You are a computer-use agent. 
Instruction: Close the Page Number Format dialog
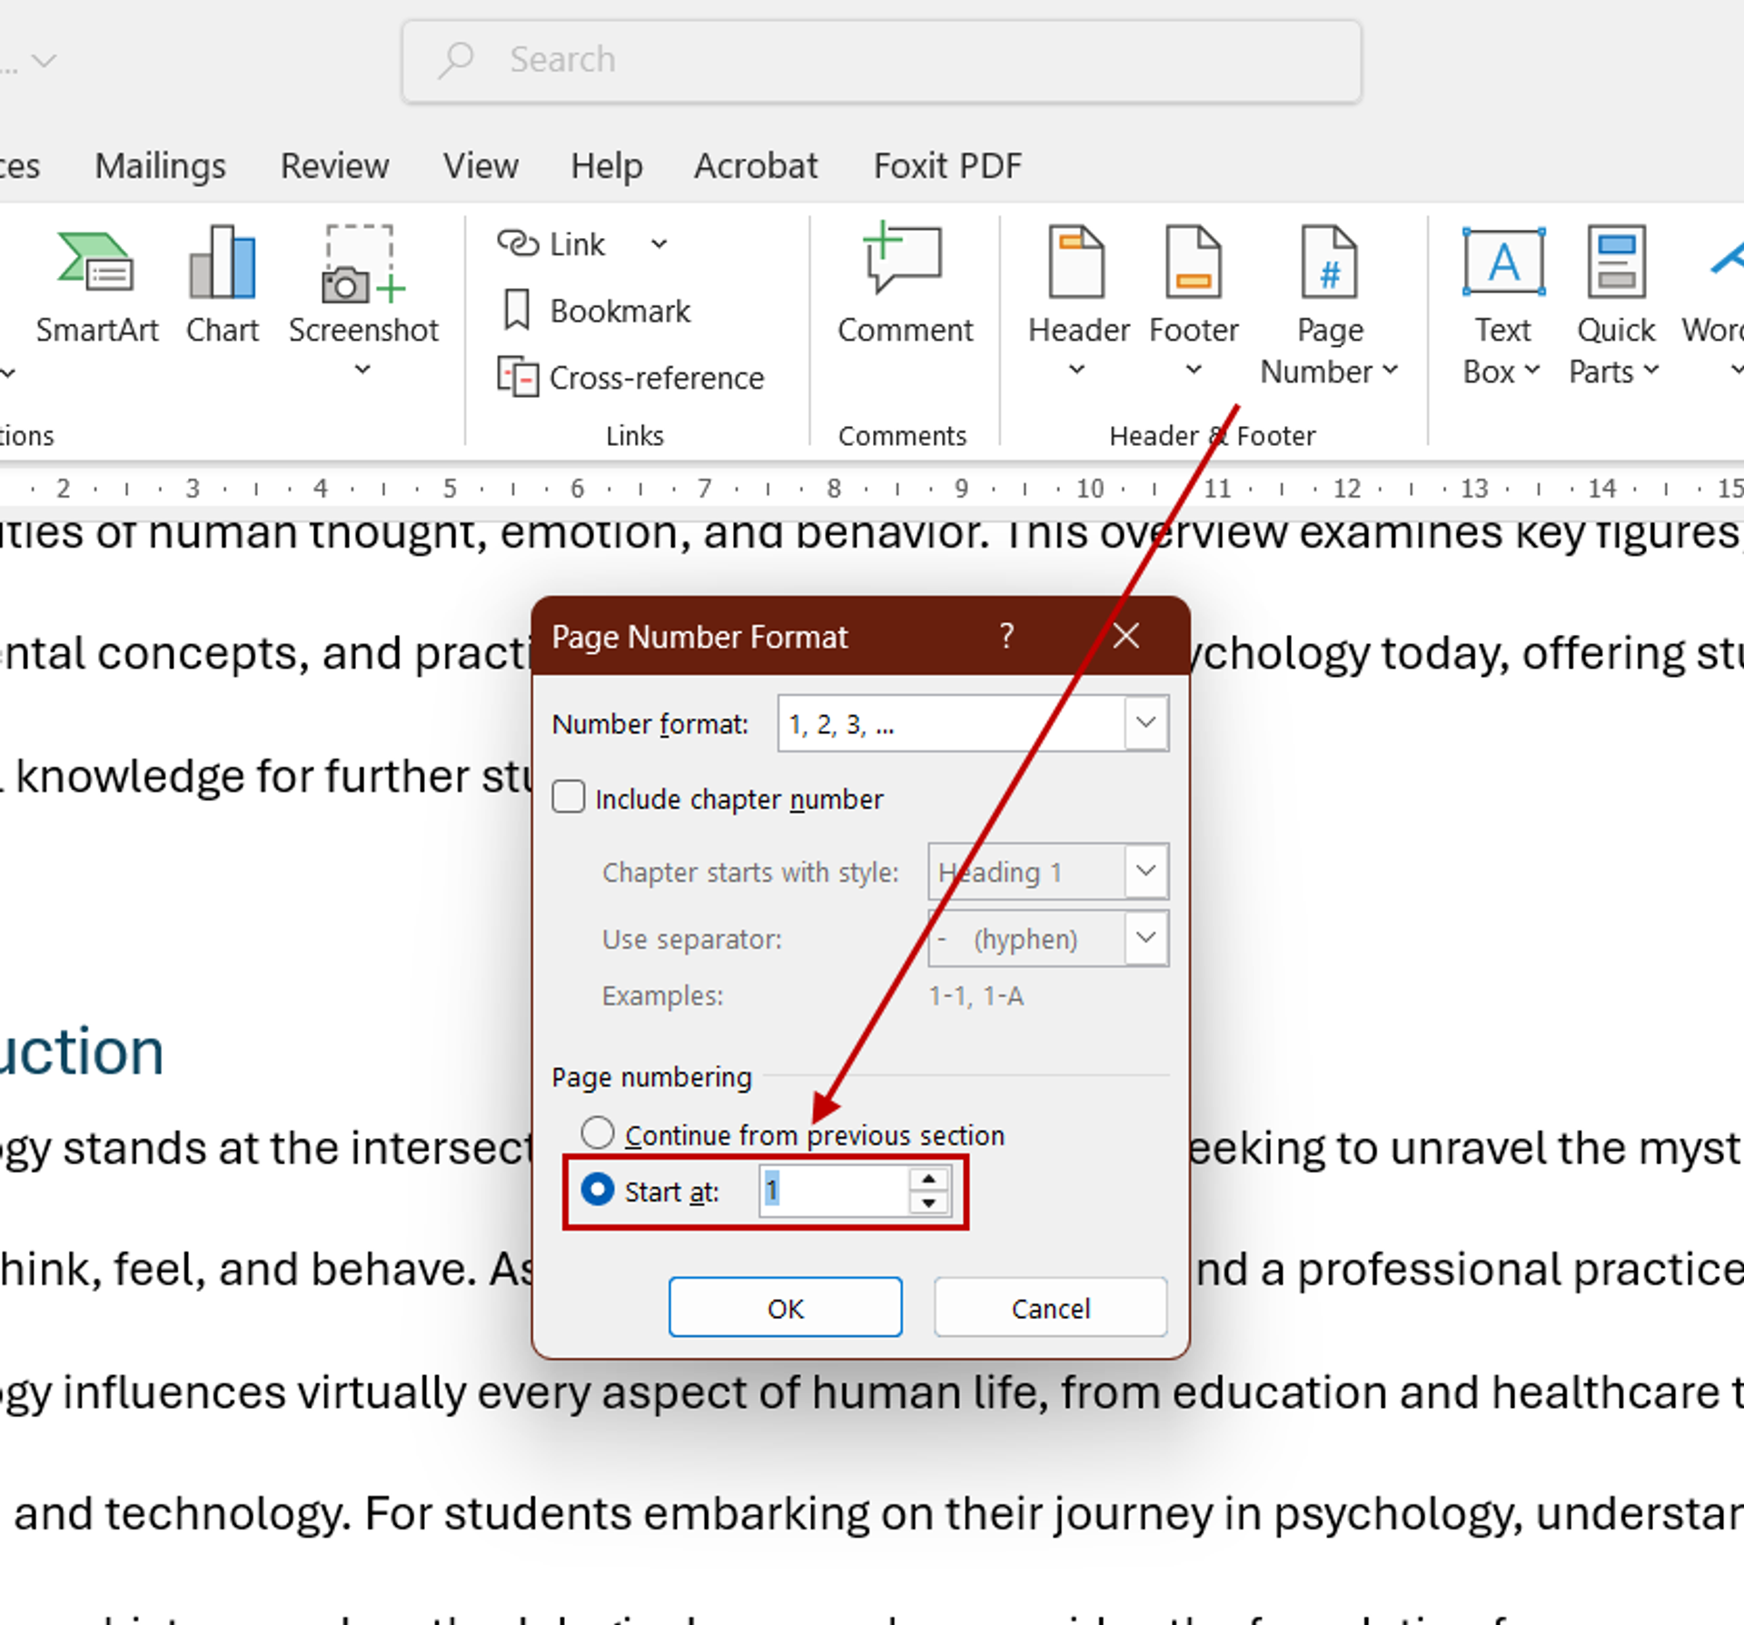[x=1125, y=635]
